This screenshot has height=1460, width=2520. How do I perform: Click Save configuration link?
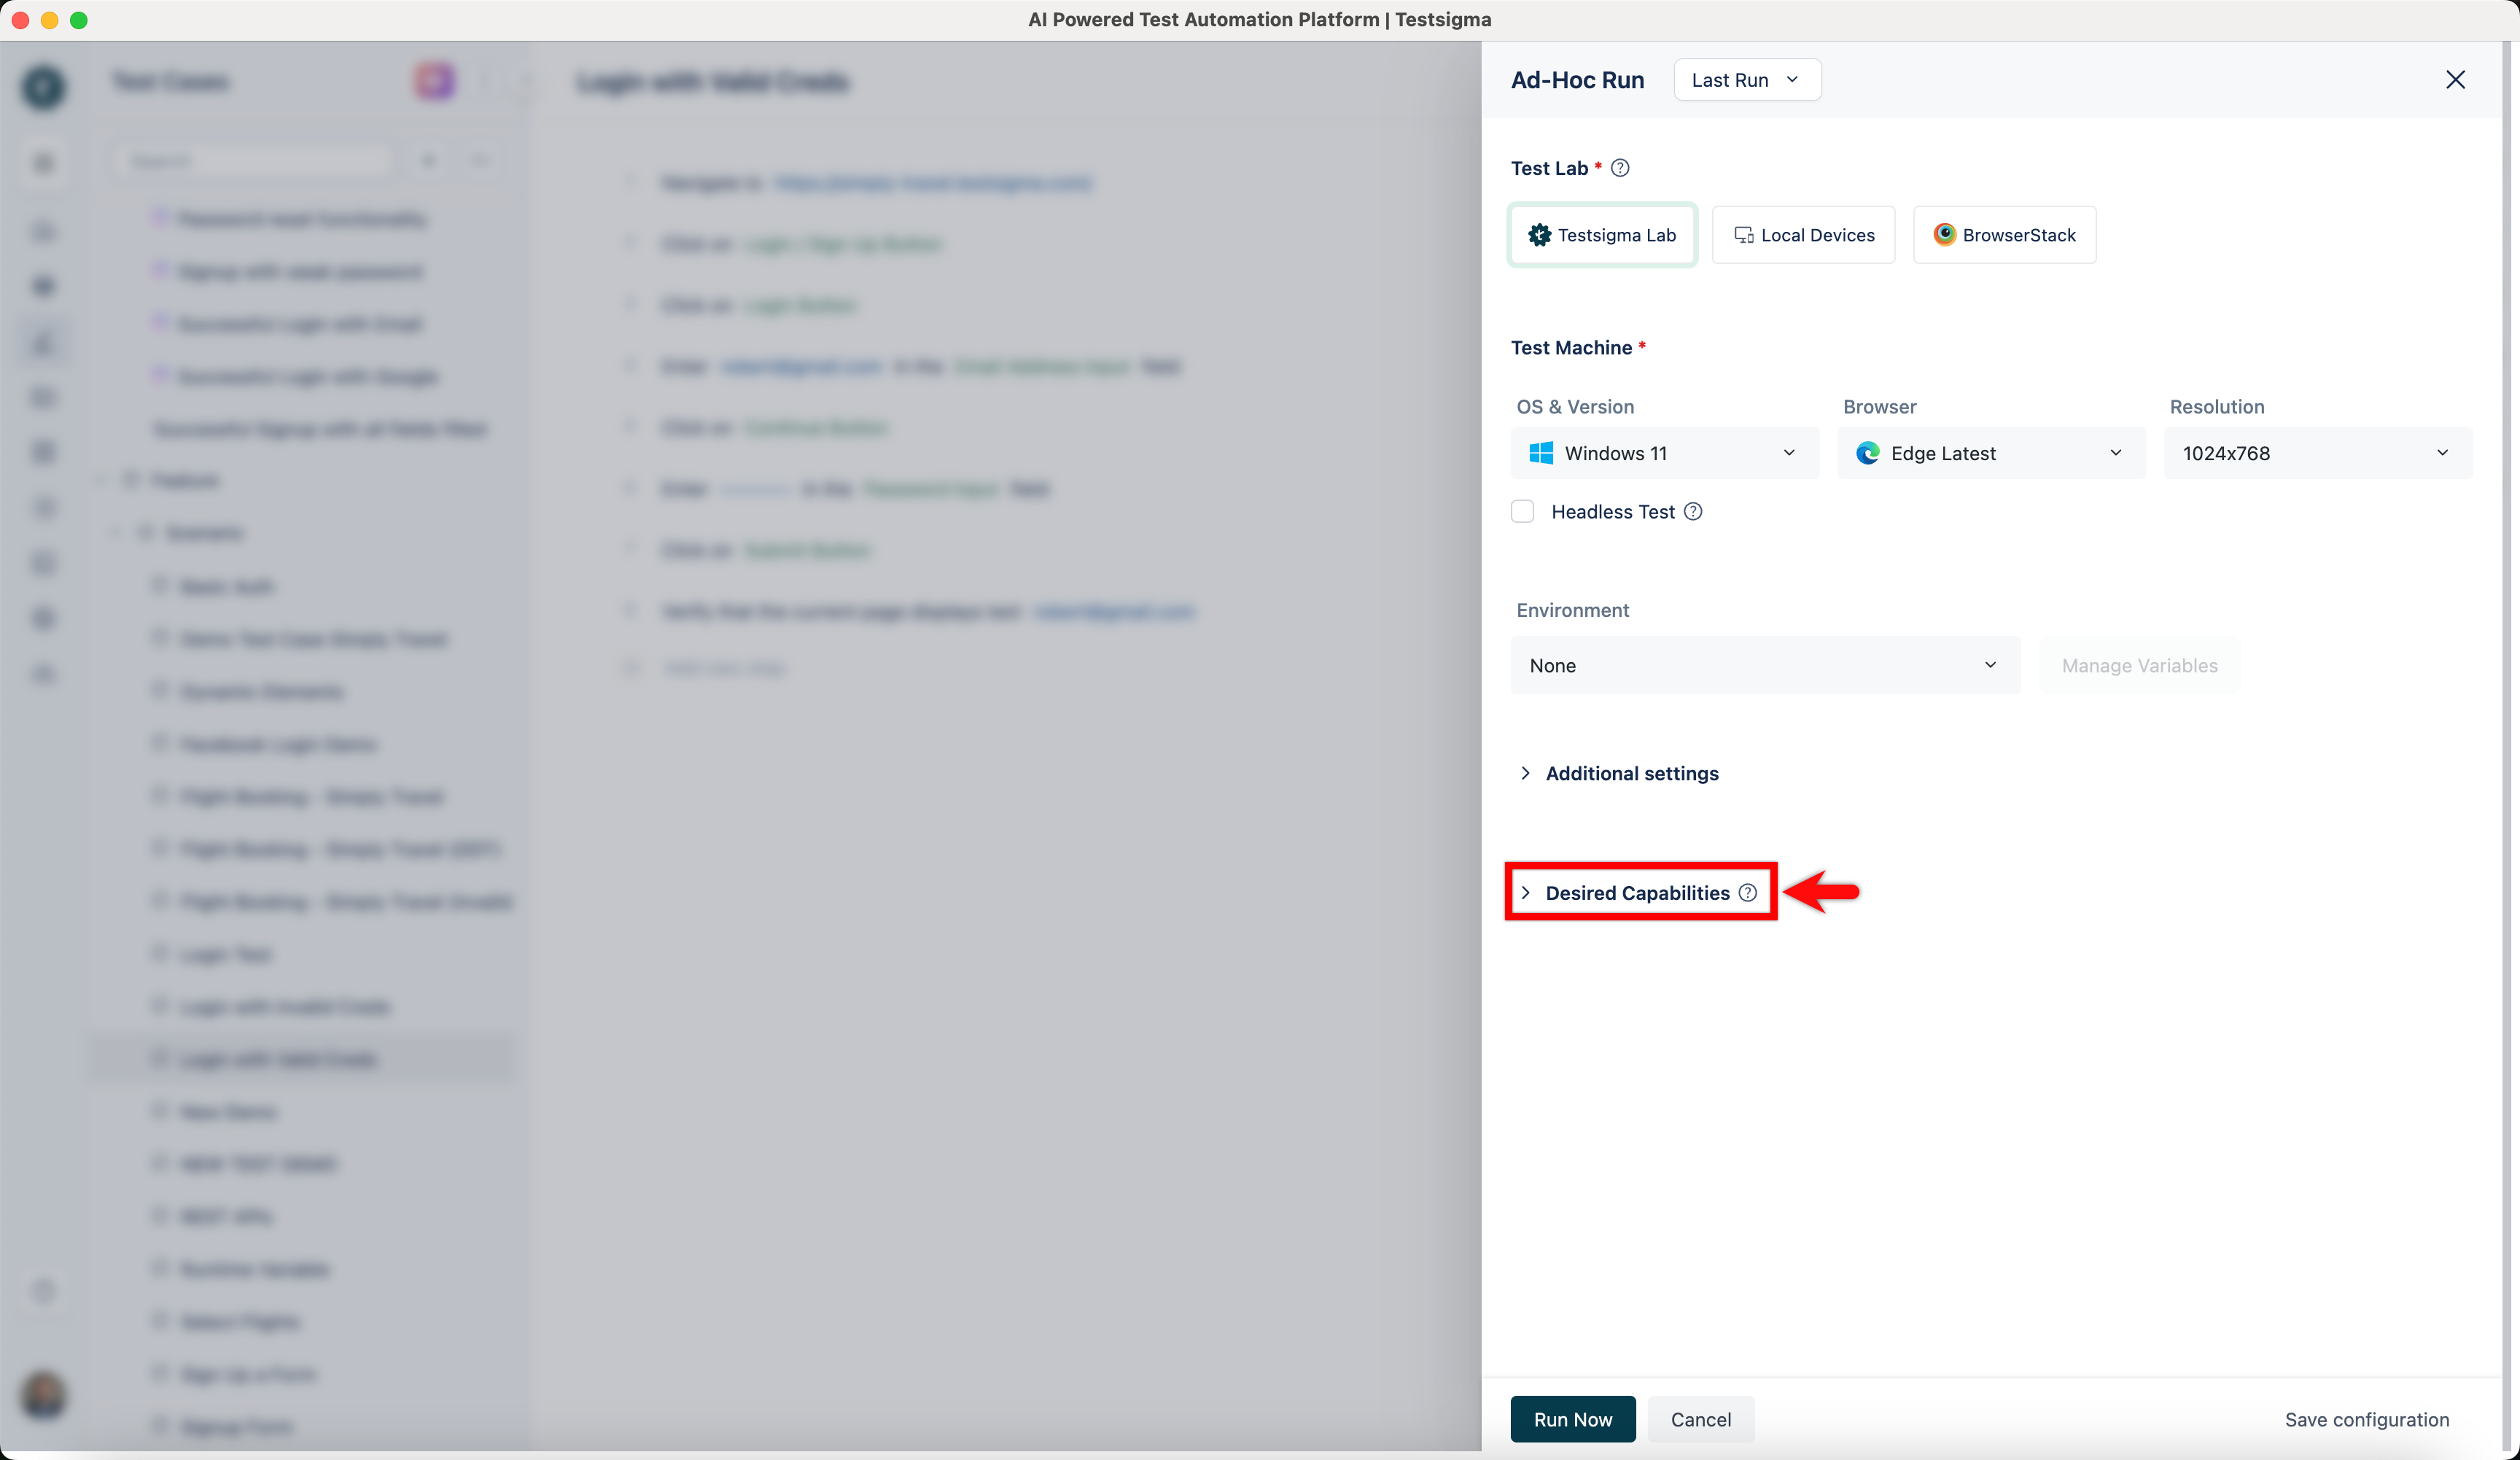[x=2366, y=1419]
